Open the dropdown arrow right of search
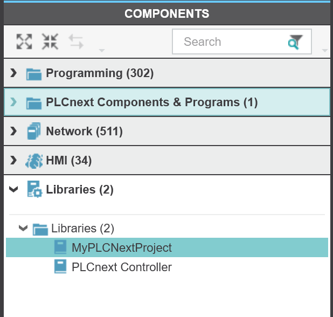The height and width of the screenshot is (317, 333). click(324, 51)
